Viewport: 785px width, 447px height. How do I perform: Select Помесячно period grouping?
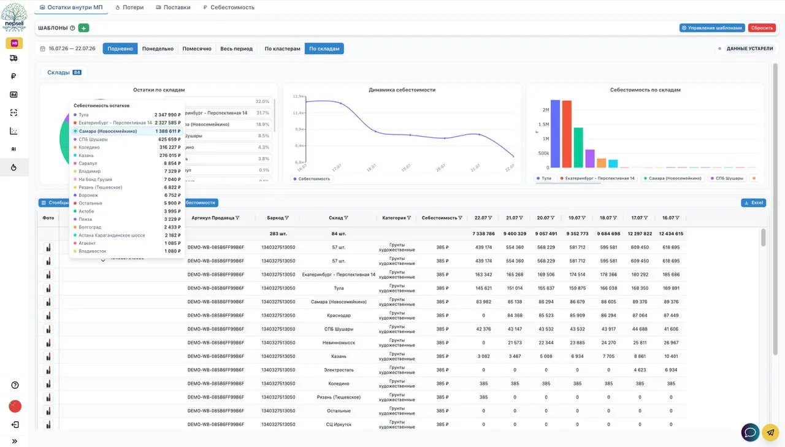coord(197,48)
